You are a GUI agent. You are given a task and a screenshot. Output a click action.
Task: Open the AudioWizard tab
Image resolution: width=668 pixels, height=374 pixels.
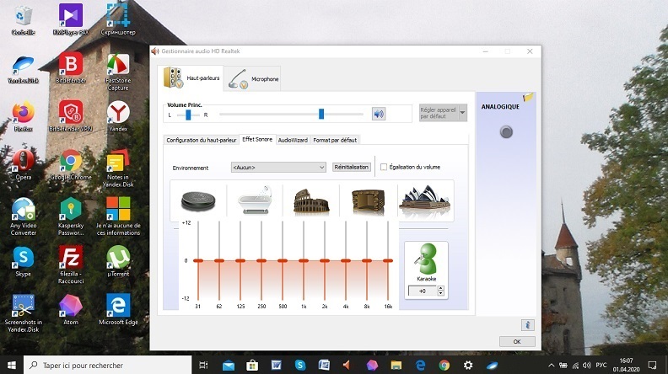(293, 140)
